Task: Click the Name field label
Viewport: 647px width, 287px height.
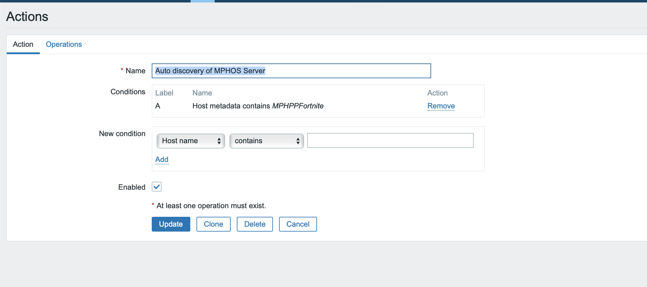Action: tap(135, 71)
